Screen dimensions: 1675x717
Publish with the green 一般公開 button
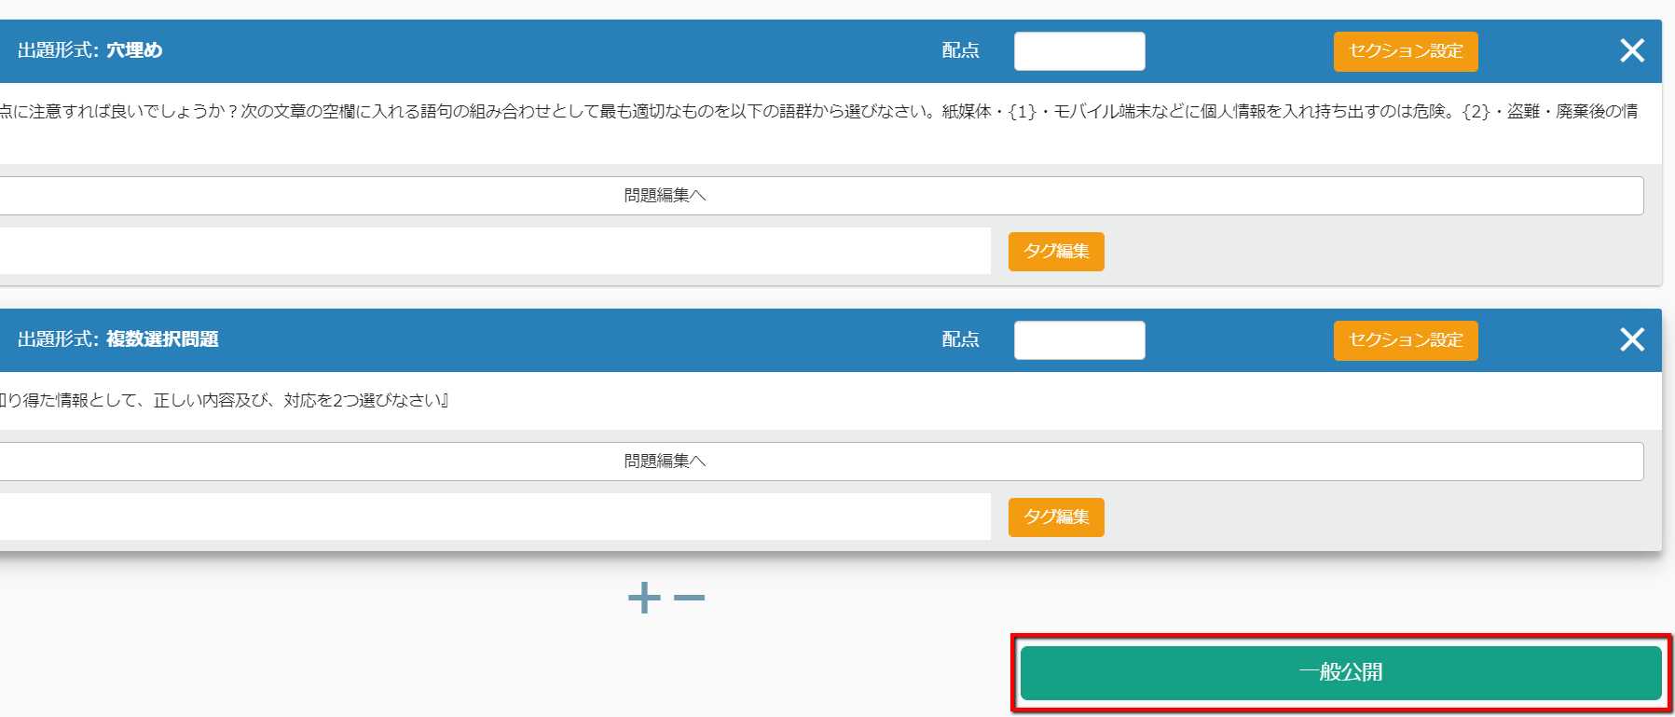tap(1340, 672)
